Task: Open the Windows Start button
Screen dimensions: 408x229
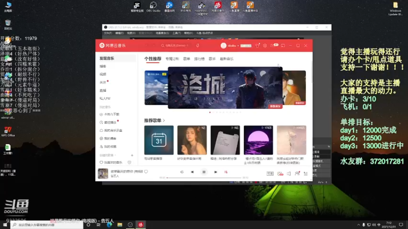Action: (x=5, y=224)
